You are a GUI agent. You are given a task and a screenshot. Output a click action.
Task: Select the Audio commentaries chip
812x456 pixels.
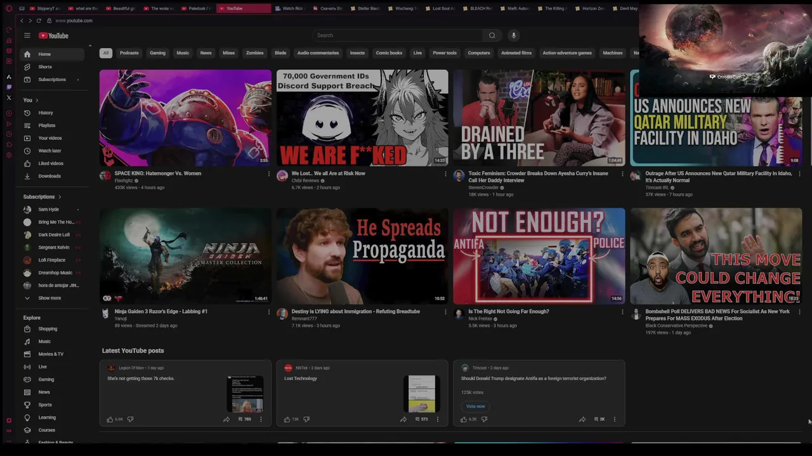(318, 53)
